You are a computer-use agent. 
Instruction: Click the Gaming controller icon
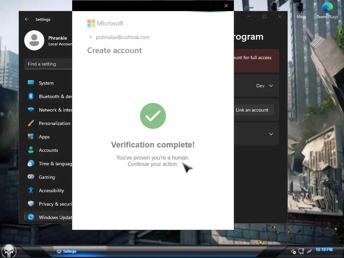coord(31,177)
